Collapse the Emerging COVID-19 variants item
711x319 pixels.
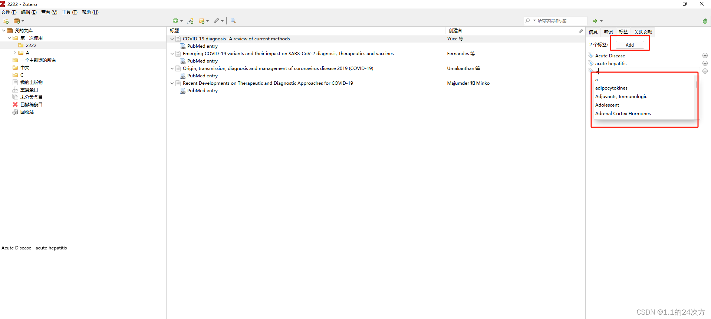pyautogui.click(x=172, y=54)
